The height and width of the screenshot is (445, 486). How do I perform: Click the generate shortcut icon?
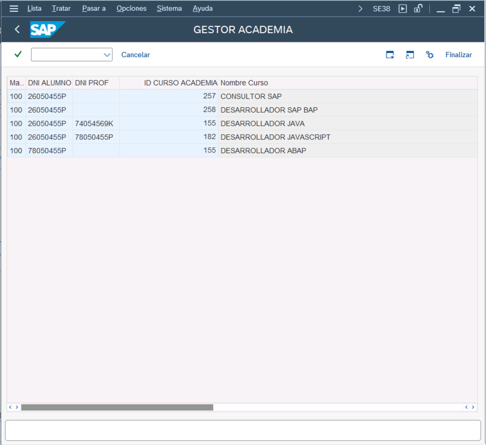[x=410, y=55]
